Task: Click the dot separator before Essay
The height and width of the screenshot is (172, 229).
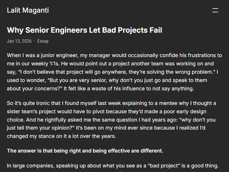Action: pyautogui.click(x=34, y=41)
